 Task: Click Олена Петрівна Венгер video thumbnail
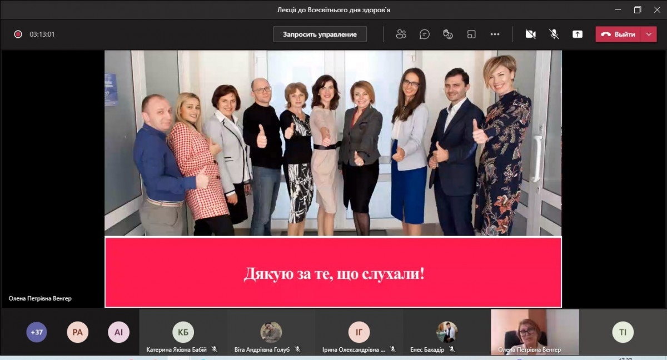[534, 332]
